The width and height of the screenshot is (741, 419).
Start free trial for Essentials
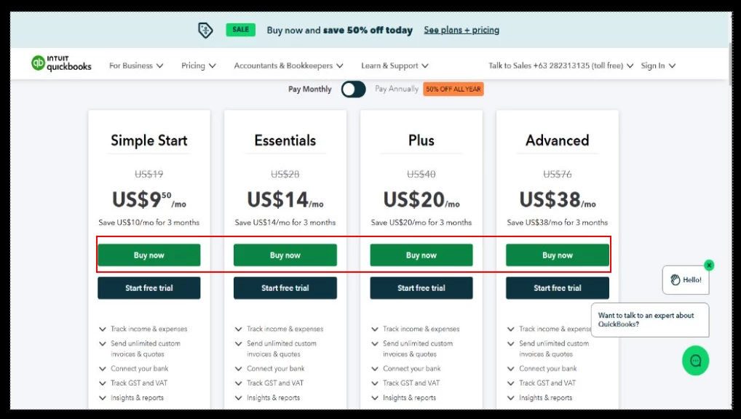285,287
